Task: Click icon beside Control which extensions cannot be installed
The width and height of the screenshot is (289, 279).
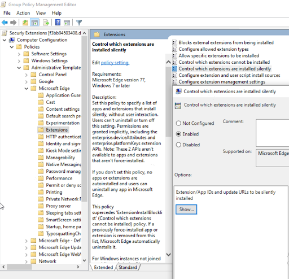Action: point(175,62)
